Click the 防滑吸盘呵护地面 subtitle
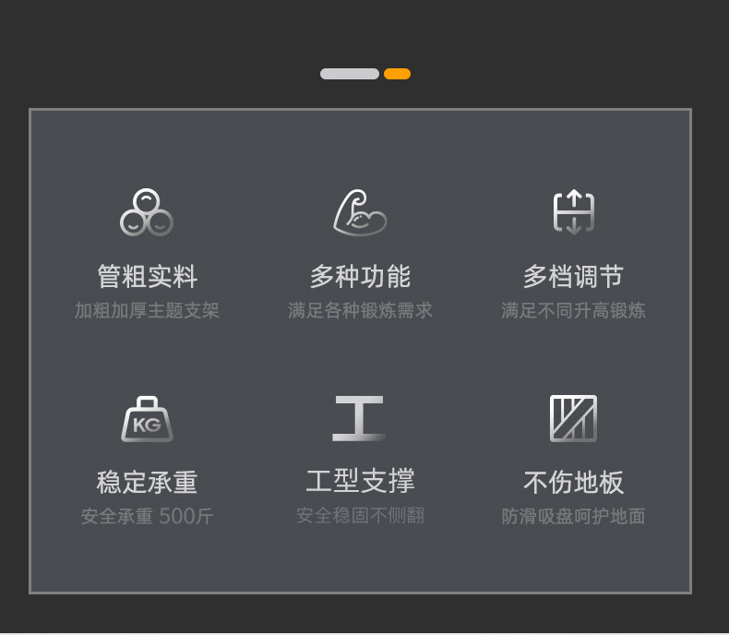Viewport: 729px width, 635px height. [x=573, y=516]
